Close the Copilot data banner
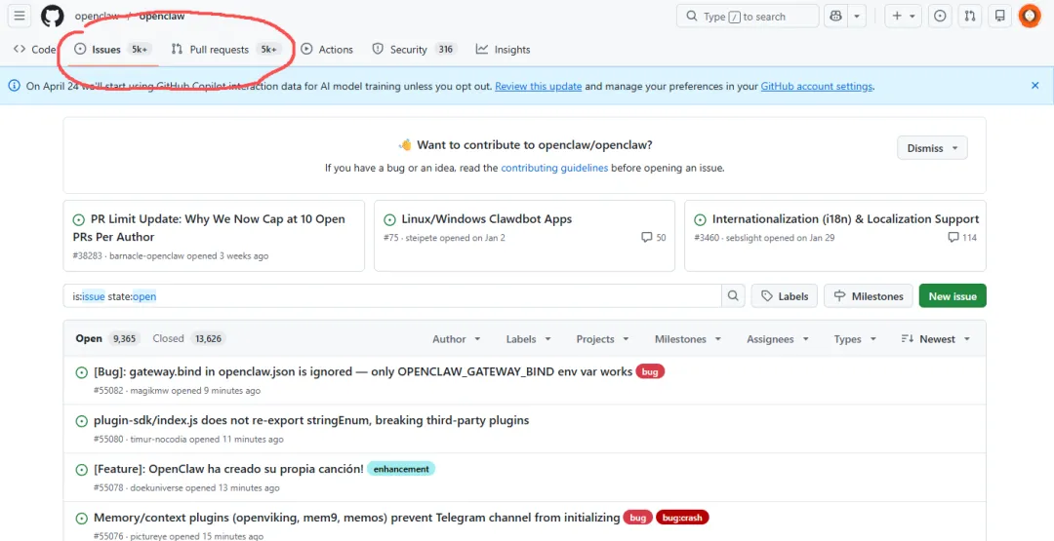Screen dimensions: 1054x541 pos(1034,85)
